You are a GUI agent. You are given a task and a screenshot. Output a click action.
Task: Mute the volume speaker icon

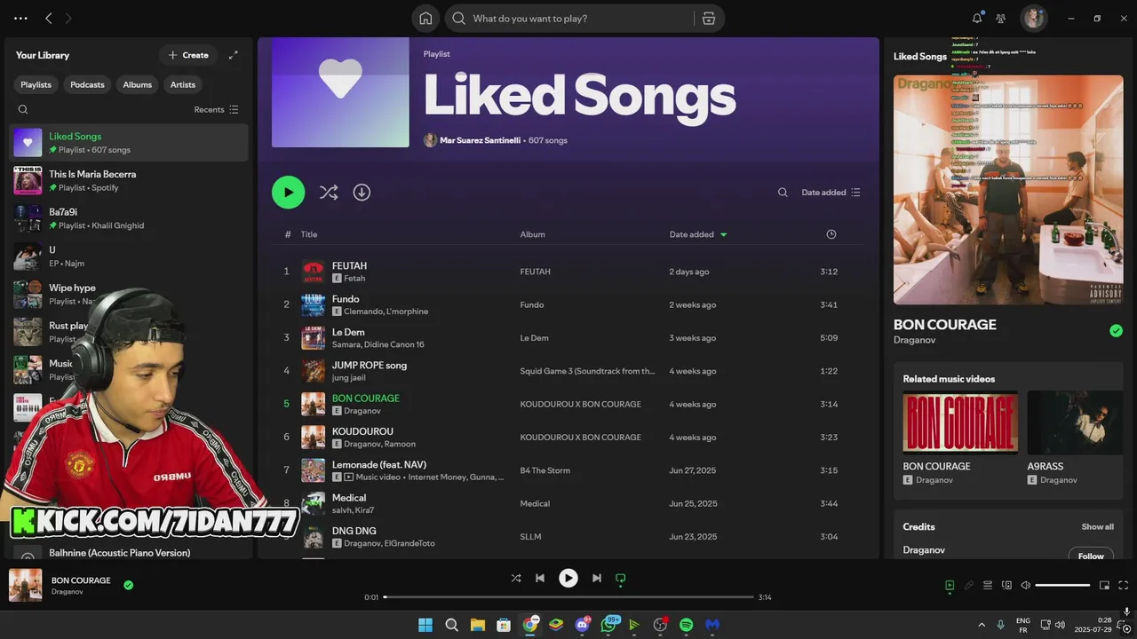pyautogui.click(x=1026, y=585)
